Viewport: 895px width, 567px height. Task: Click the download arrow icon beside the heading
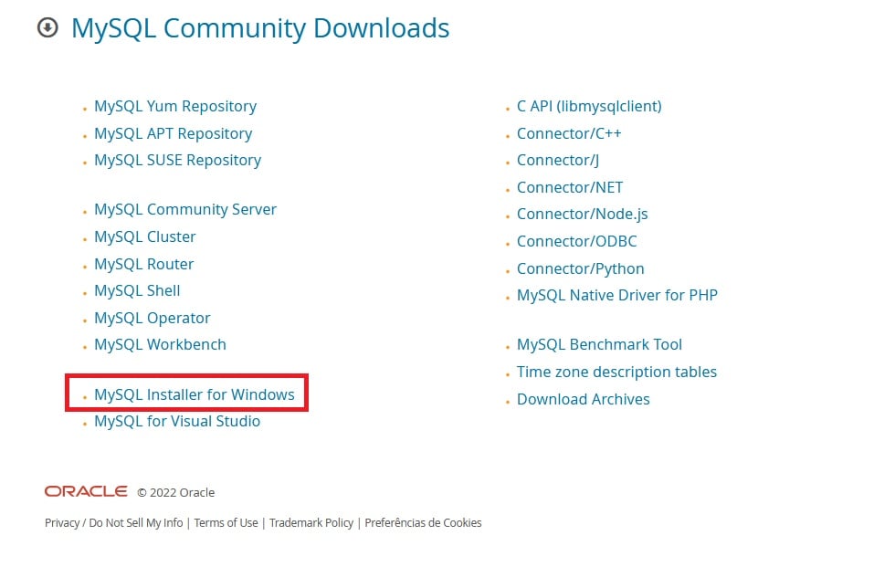47,27
